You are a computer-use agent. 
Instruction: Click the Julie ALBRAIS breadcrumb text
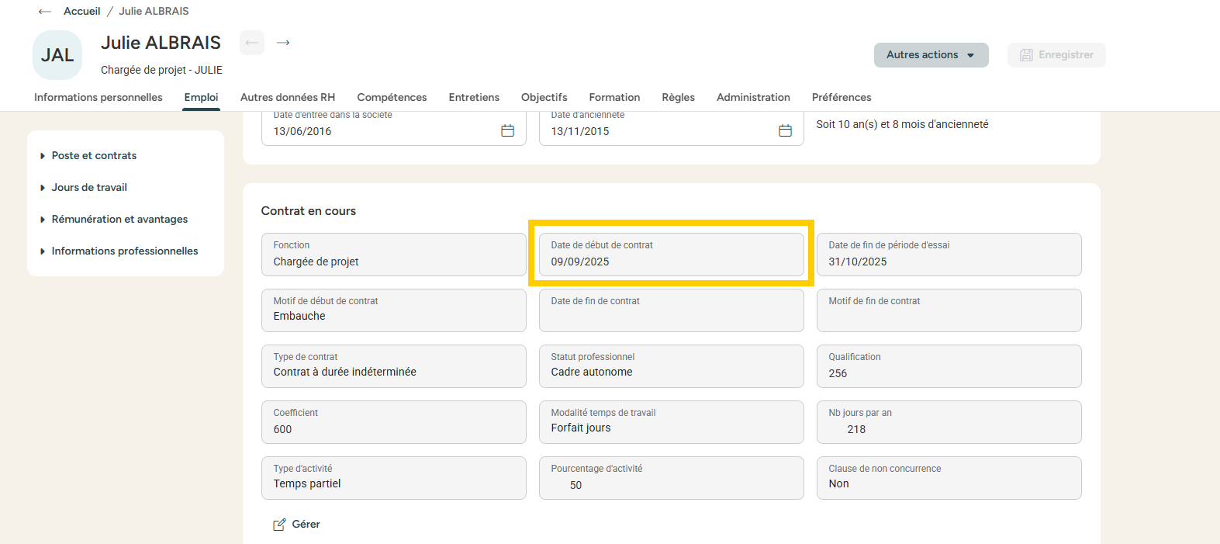[154, 12]
